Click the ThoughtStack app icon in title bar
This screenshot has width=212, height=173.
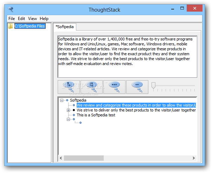(11, 9)
